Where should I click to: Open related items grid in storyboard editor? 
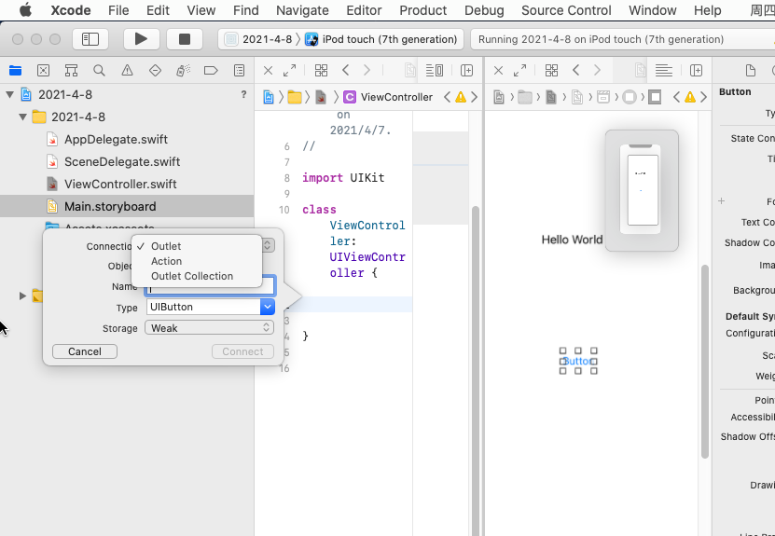point(551,71)
